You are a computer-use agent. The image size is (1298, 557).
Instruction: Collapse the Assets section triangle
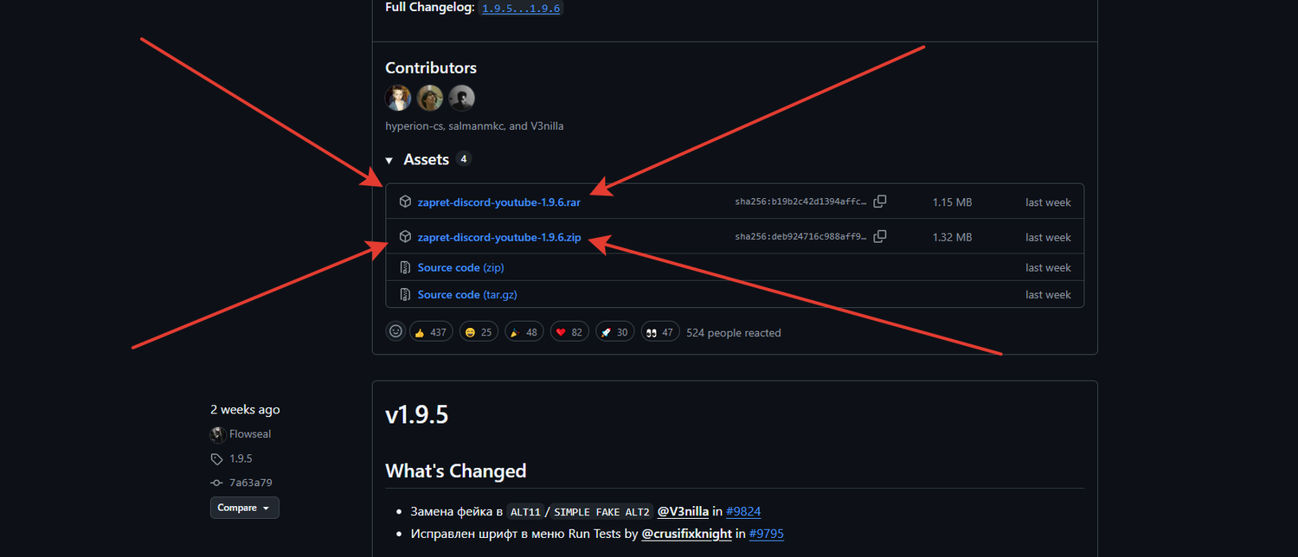coord(389,161)
